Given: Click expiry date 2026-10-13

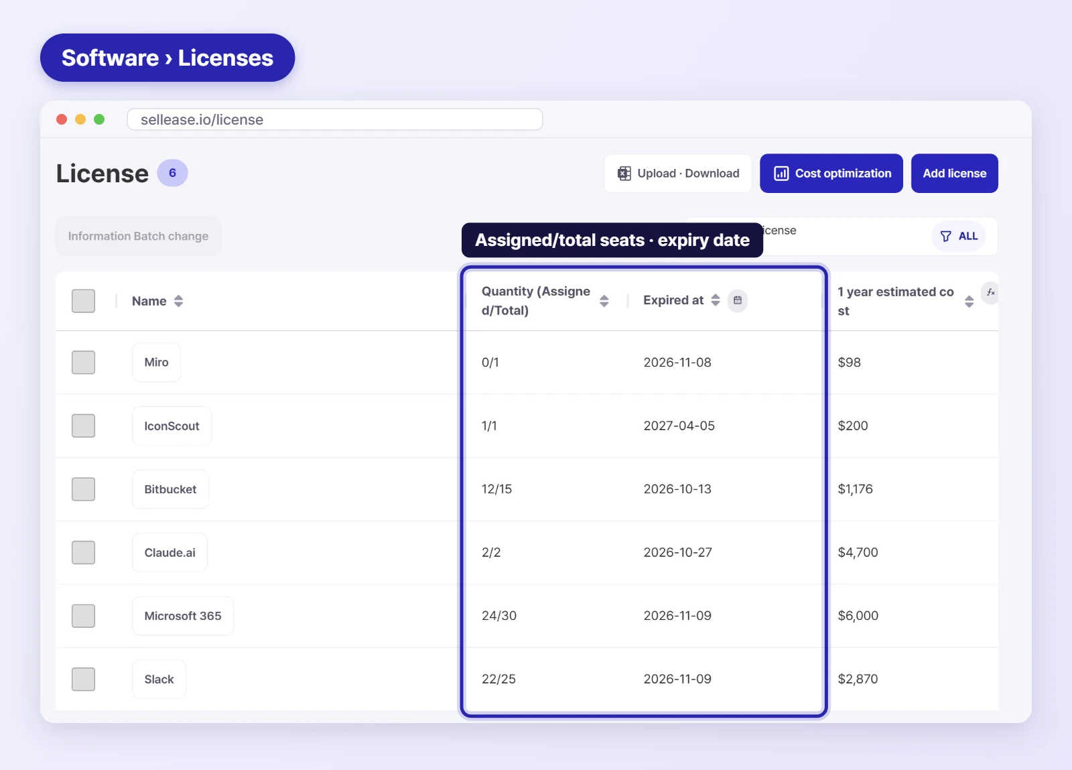Looking at the screenshot, I should 677,489.
